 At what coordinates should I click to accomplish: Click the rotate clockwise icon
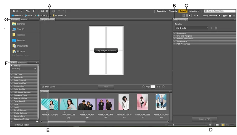pos(63,11)
